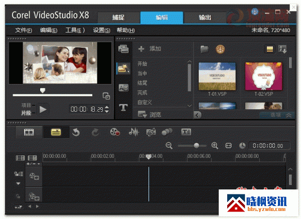Image resolution: width=301 pixels, height=219 pixels.
Task: Select the 开始 category
Action: (142, 64)
